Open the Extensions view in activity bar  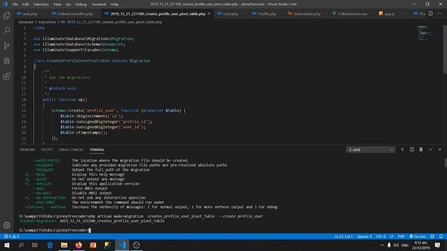coord(6,76)
